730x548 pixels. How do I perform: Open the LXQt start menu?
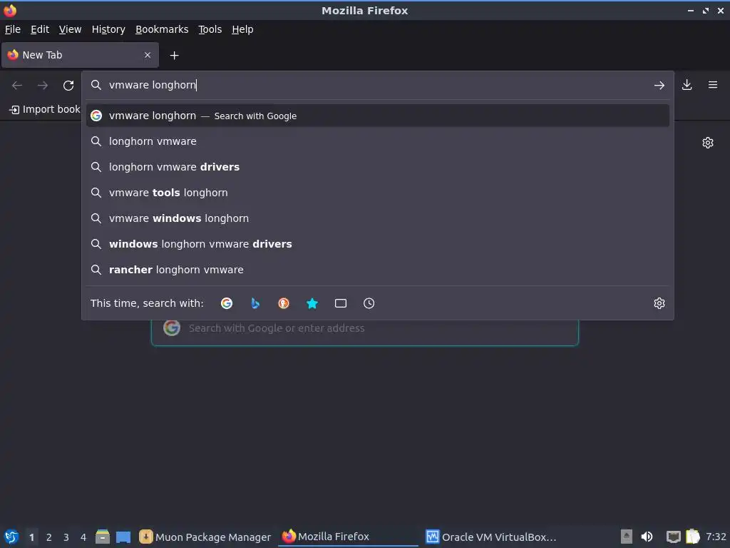[x=11, y=537]
